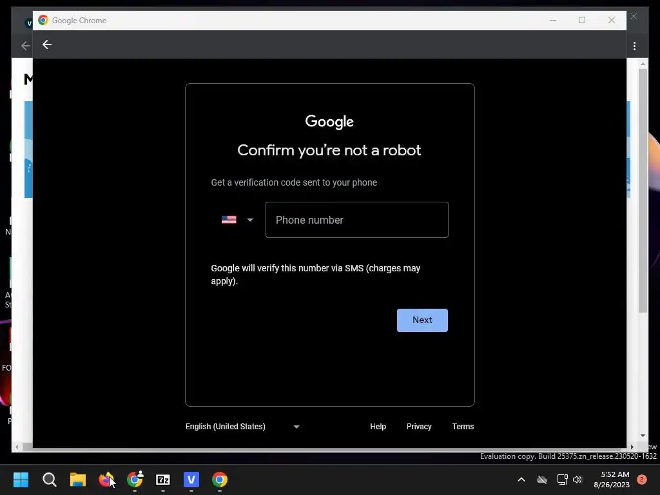Click the 'Confirm you're not a robot' heading
This screenshot has width=660, height=495.
329,150
